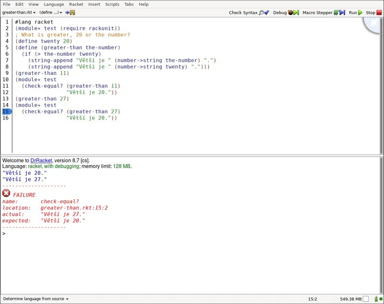This screenshot has width=384, height=304.
Task: Click the highlighted line number 15 marker
Action: (6, 111)
